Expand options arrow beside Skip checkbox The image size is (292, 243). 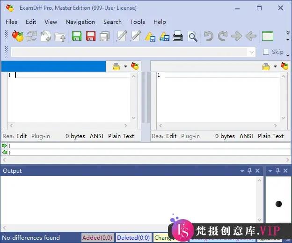288,55
